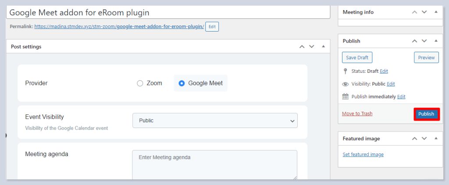The height and width of the screenshot is (185, 449).
Task: Move Featured image panel up
Action: click(414, 139)
